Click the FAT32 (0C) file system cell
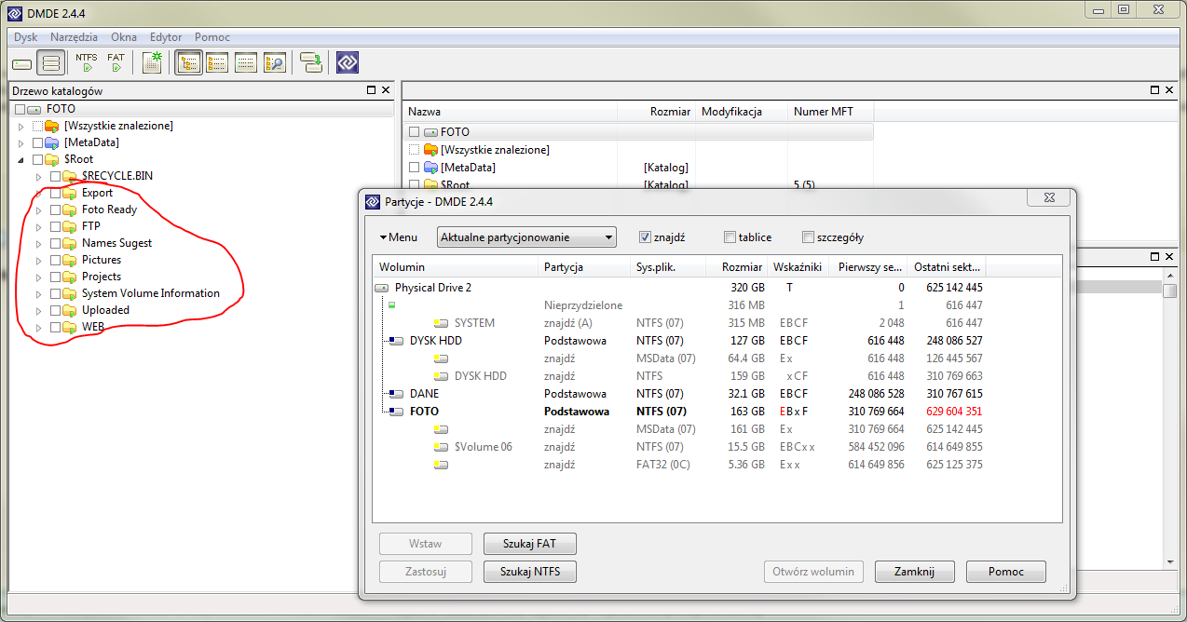 tap(663, 465)
